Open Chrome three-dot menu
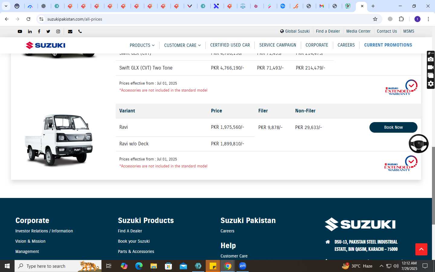Screen dimensions: 435x272 pyautogui.click(x=428, y=19)
